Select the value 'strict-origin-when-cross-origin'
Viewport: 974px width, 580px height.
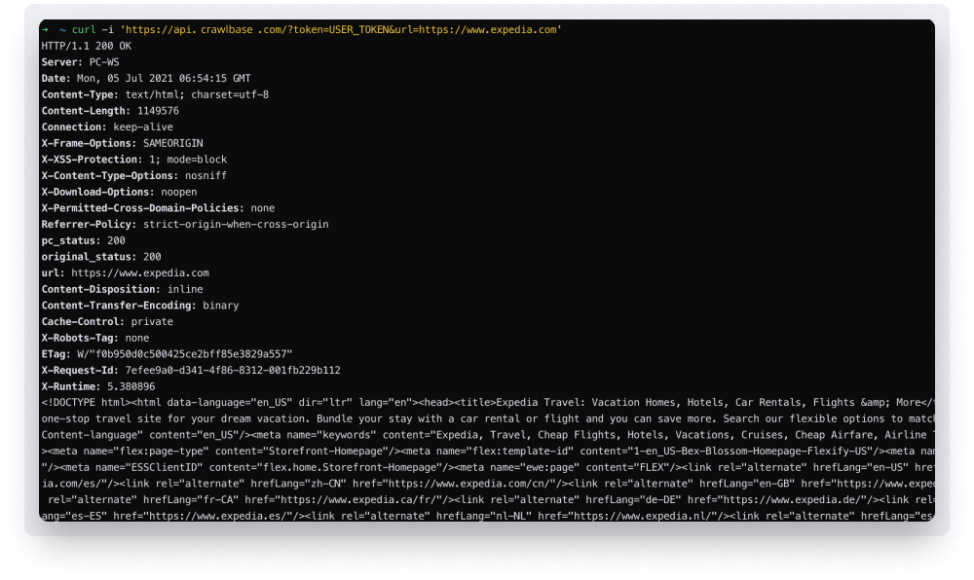click(236, 224)
